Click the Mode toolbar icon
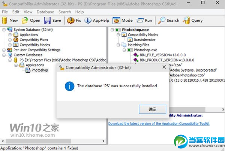225x151 pixels. click(x=116, y=20)
